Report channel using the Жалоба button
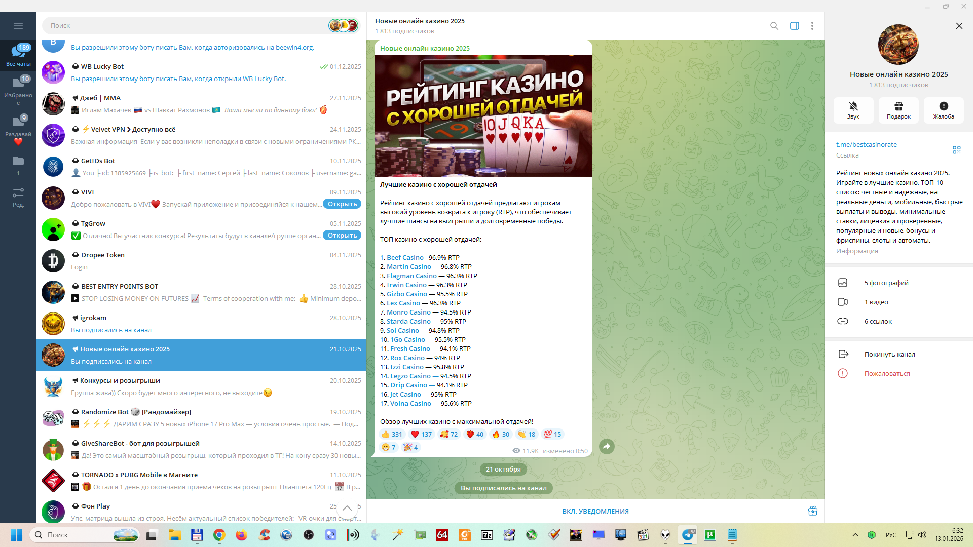 click(x=943, y=110)
